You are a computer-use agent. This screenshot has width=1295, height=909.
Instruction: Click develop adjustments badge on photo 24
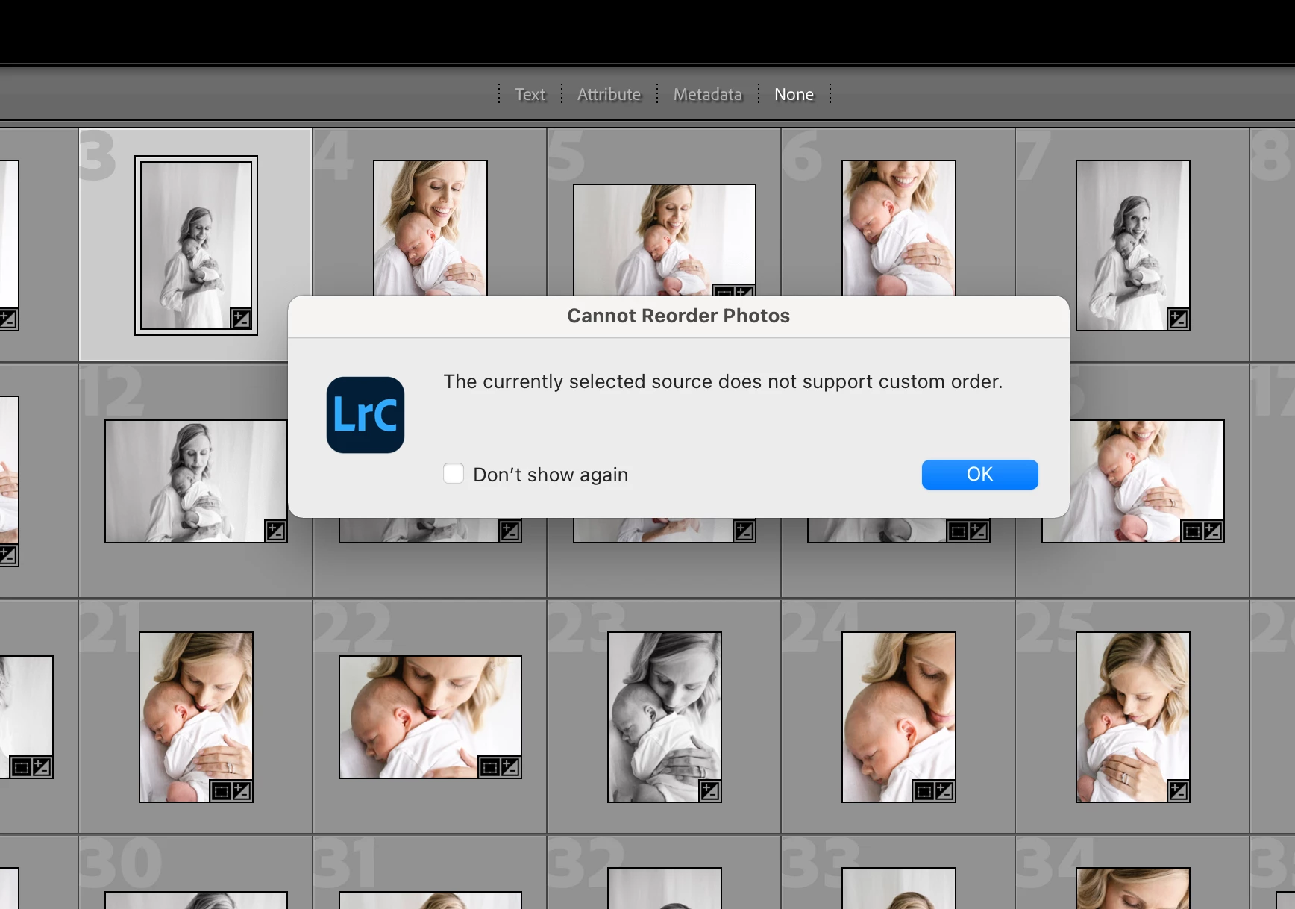coord(944,791)
